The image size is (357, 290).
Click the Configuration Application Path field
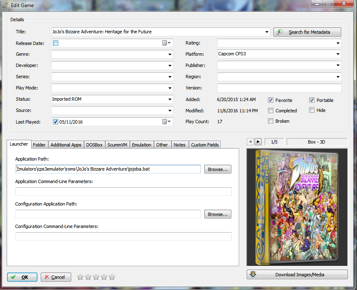(108, 214)
